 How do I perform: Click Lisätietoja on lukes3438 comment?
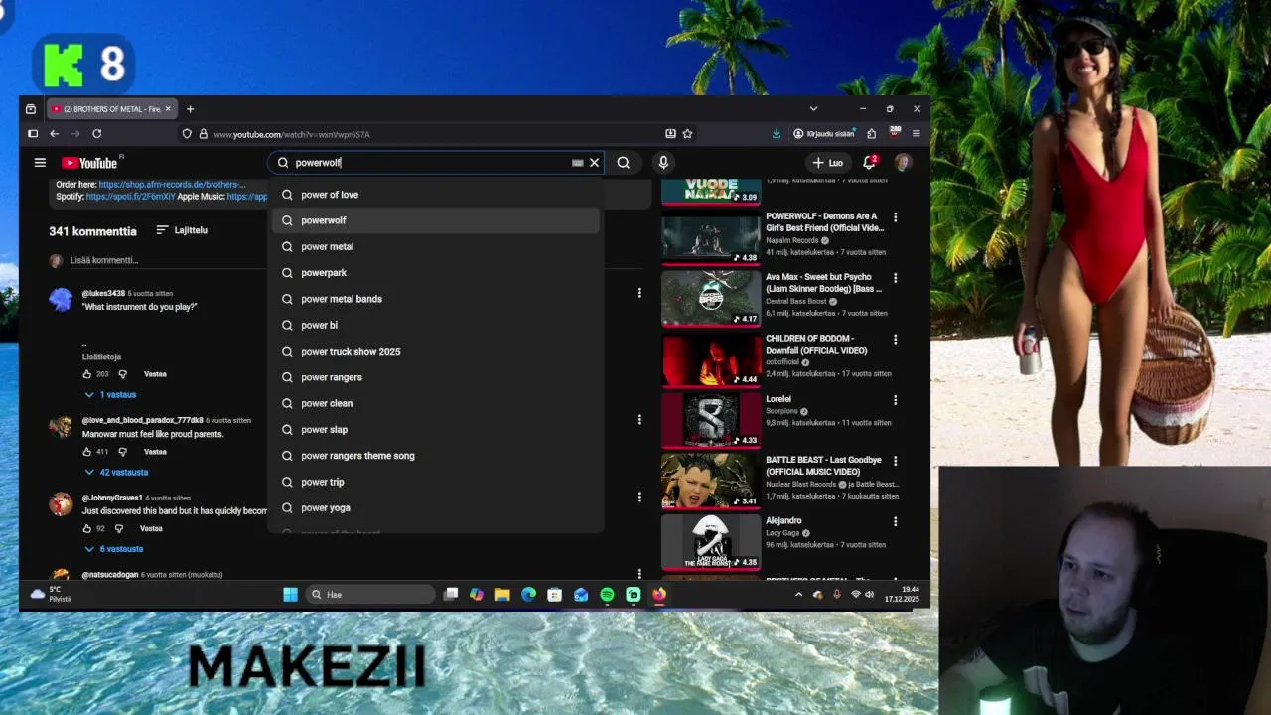(101, 357)
